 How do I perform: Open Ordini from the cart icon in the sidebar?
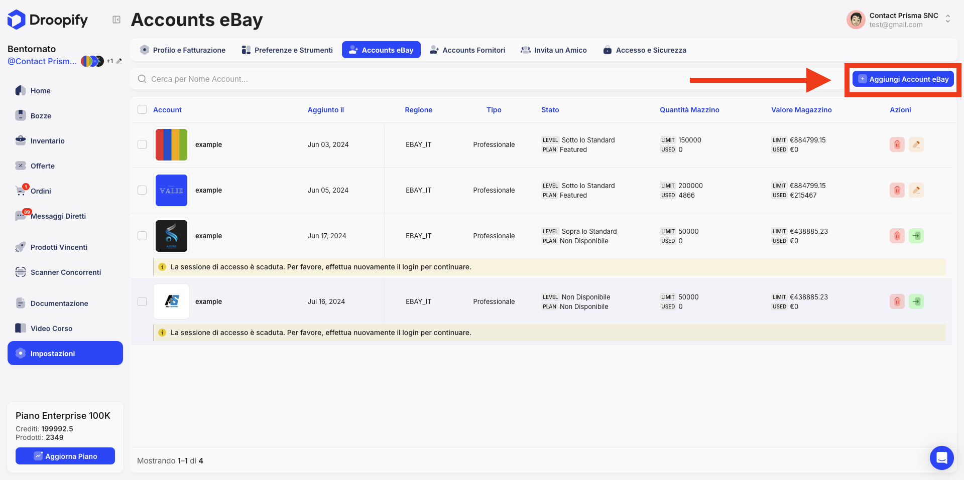[21, 191]
